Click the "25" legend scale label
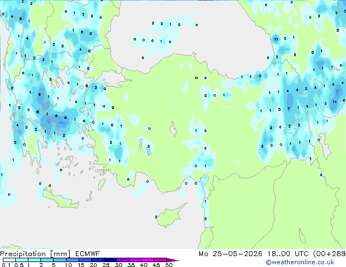This screenshot has width=346, height=267. pos(106,265)
